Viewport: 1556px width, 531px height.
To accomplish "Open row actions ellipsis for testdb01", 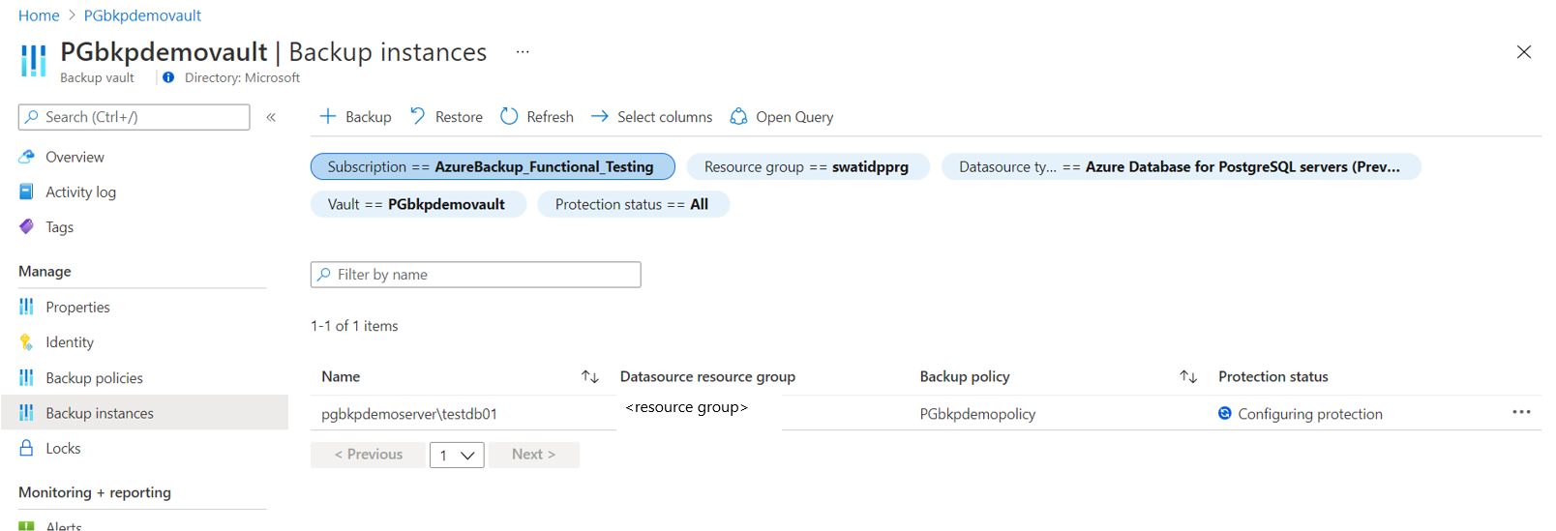I will (x=1521, y=413).
